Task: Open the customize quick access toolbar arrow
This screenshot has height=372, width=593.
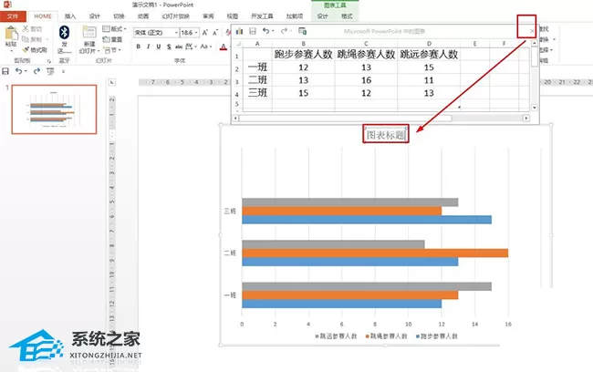Action: click(x=63, y=71)
